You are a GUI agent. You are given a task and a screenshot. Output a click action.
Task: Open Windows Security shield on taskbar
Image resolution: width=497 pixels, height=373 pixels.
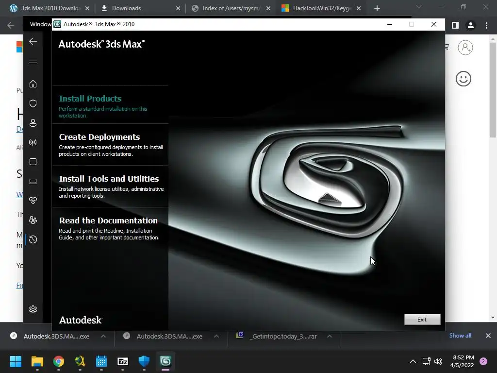144,361
